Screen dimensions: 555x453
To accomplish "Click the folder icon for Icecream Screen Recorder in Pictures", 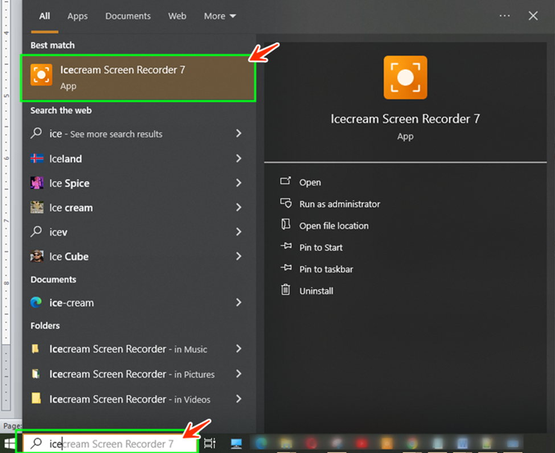I will (x=35, y=374).
